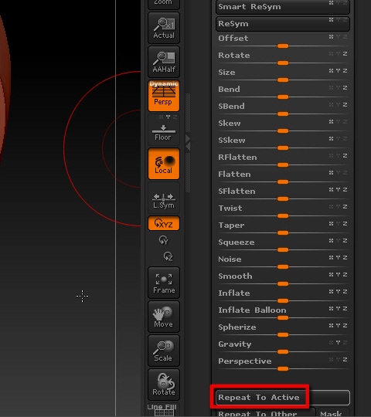371x417 pixels.
Task: Click the Move view icon
Action: coord(164,317)
